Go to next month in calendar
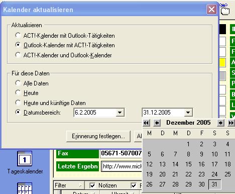This screenshot has width=235, height=194. 220,123
